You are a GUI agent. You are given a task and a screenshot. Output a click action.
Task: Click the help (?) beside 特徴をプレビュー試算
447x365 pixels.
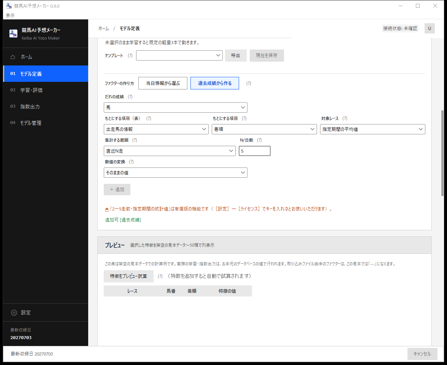160,276
